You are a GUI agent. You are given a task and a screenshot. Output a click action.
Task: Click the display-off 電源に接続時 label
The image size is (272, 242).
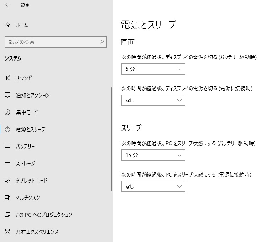(187, 88)
